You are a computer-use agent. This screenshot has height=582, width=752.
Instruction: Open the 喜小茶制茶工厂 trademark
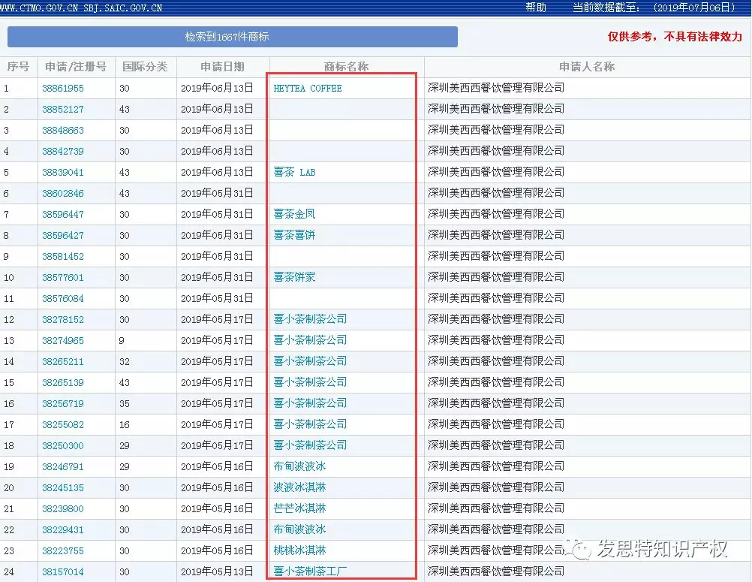[x=310, y=571]
